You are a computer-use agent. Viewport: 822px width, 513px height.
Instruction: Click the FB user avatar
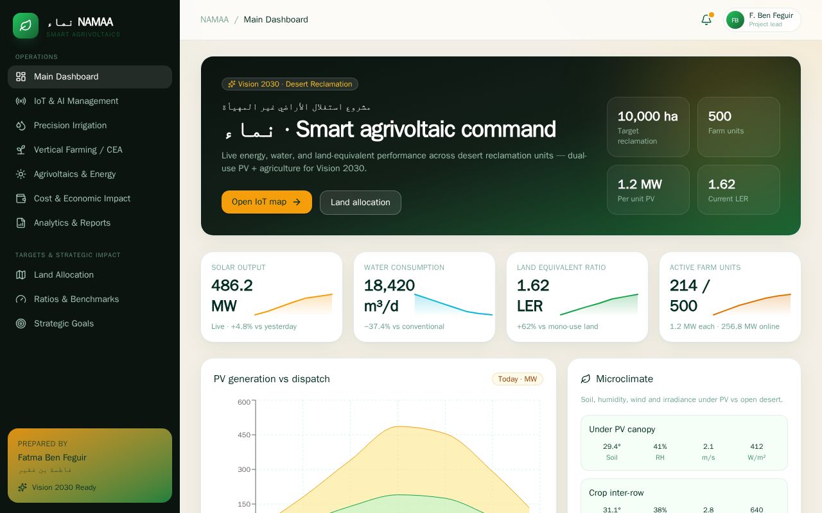point(735,20)
